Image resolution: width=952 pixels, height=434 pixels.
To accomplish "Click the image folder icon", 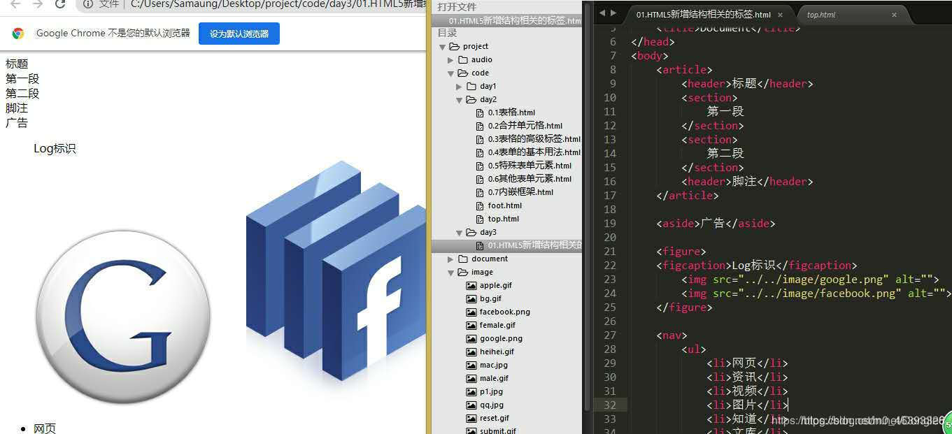I will [x=462, y=272].
